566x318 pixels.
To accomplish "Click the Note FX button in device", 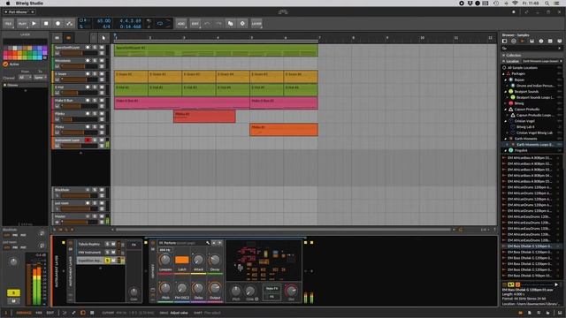I will pos(272,289).
